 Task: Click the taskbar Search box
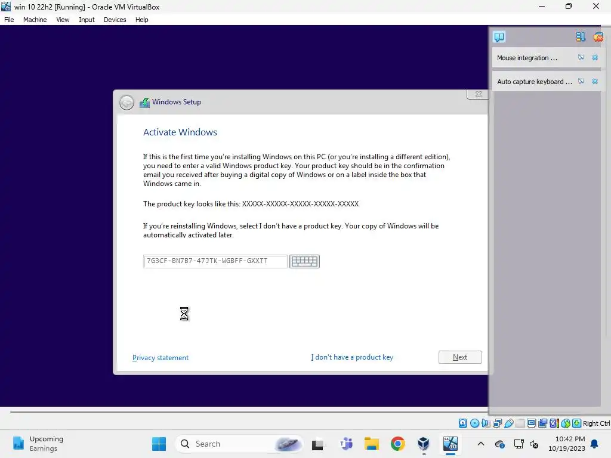click(x=239, y=444)
